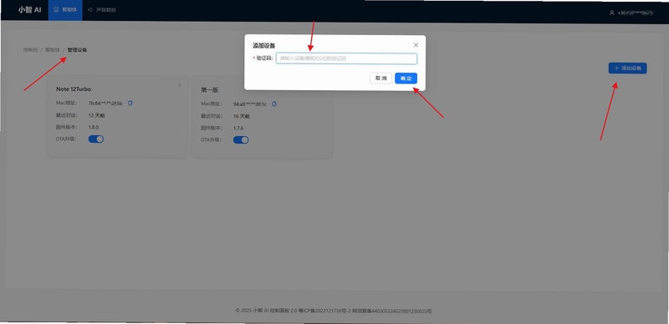
Task: Click the 取消 button
Action: pyautogui.click(x=380, y=78)
